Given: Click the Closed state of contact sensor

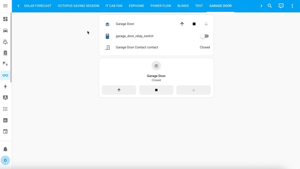Looking at the screenshot, I should pyautogui.click(x=205, y=47).
